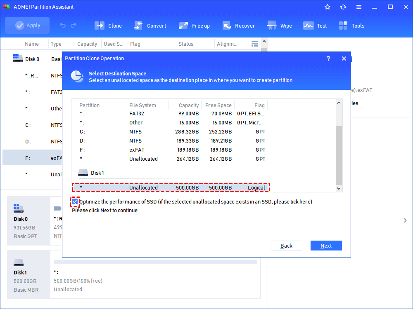Click the File System column header

[142, 105]
